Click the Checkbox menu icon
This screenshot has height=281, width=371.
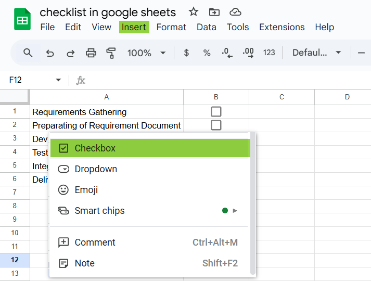pos(63,148)
